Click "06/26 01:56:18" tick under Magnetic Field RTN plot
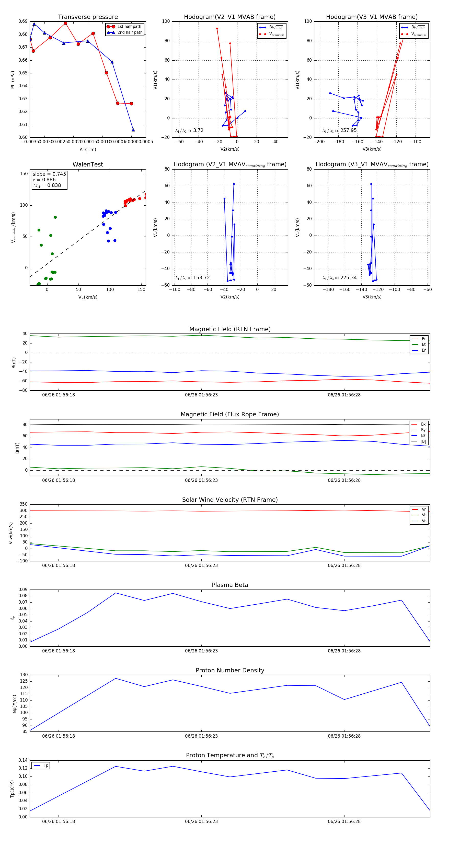Image resolution: width=460 pixels, height=844 pixels. click(59, 395)
